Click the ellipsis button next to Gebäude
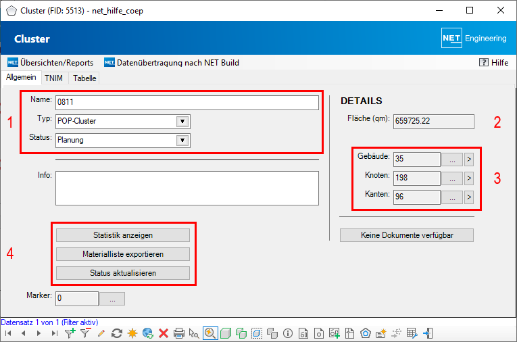This screenshot has width=517, height=342. [452, 160]
